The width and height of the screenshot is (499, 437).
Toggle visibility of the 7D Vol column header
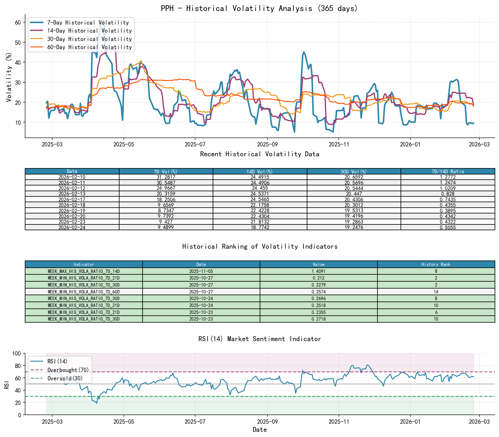click(x=165, y=171)
